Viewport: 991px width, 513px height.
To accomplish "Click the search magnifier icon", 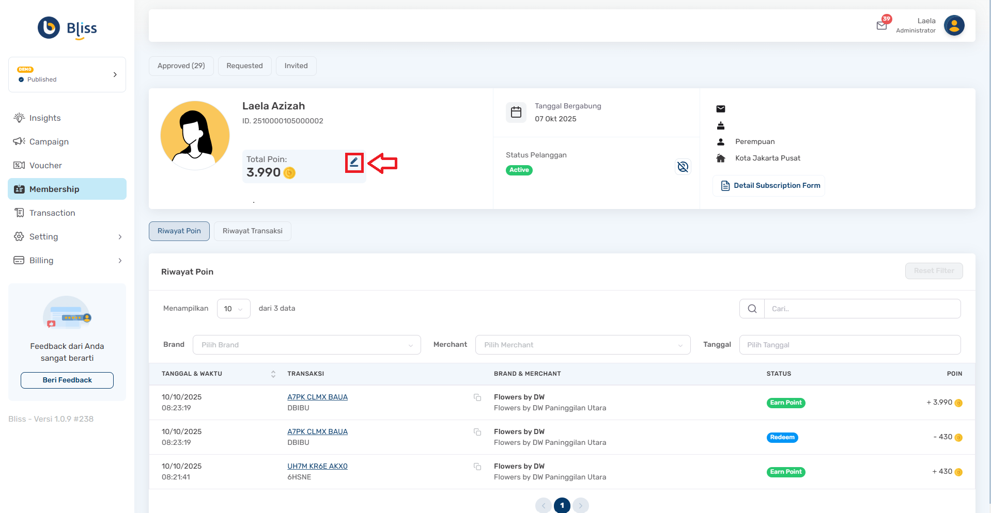I will click(x=752, y=309).
